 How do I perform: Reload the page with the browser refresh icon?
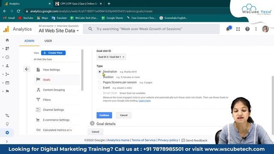tap(18, 11)
